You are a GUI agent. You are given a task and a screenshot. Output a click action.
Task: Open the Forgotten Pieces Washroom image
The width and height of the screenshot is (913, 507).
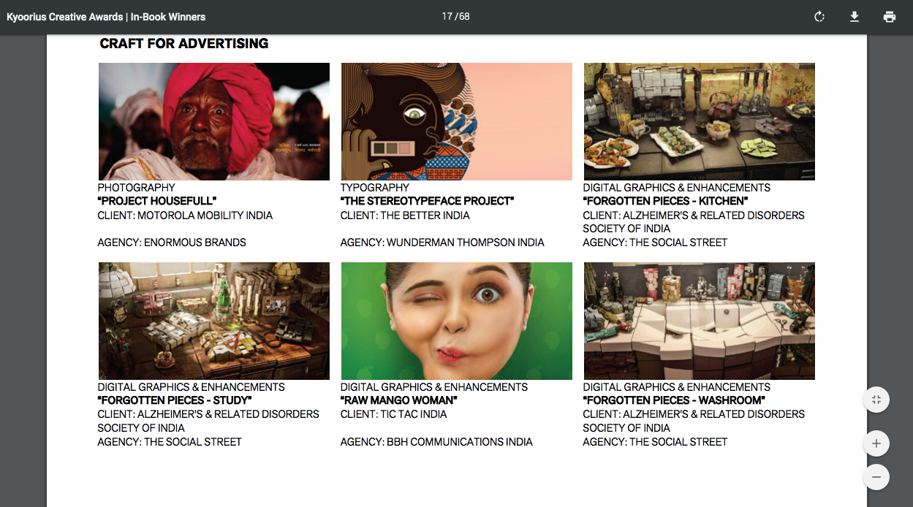point(700,321)
